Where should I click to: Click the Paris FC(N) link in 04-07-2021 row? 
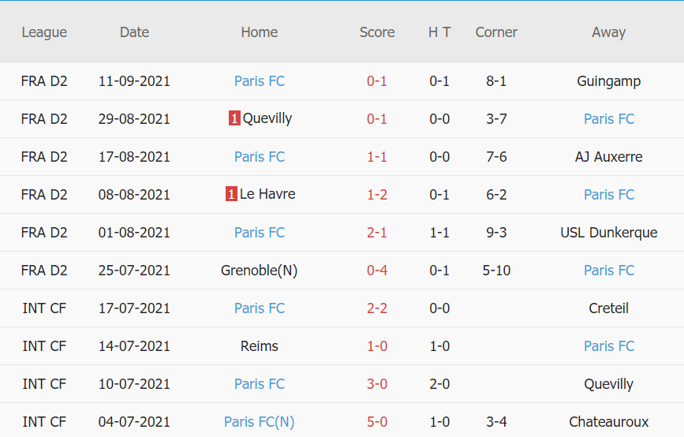pos(260,422)
